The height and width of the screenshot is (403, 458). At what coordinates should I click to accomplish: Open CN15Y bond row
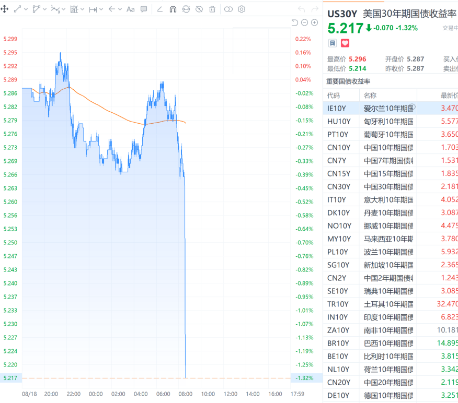[391, 173]
